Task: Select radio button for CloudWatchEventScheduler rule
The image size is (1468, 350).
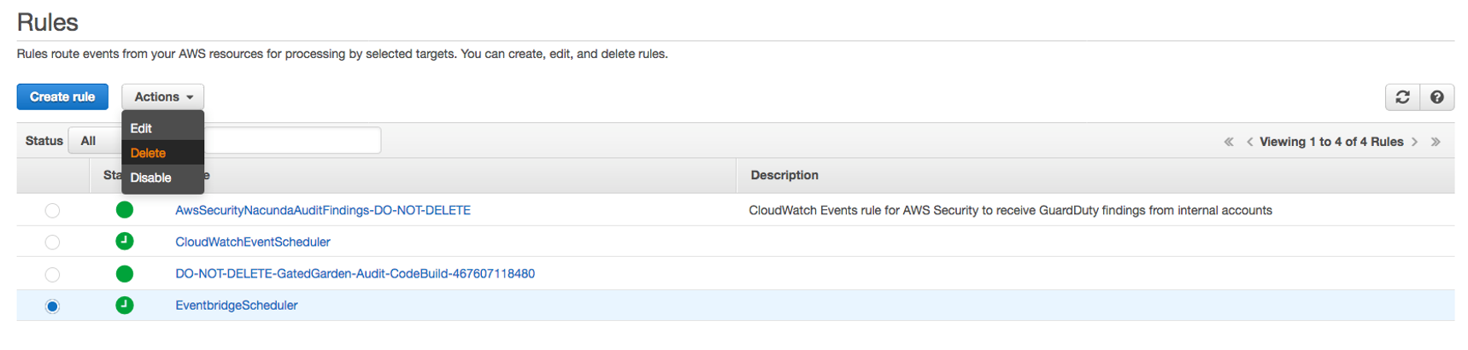Action: click(52, 242)
